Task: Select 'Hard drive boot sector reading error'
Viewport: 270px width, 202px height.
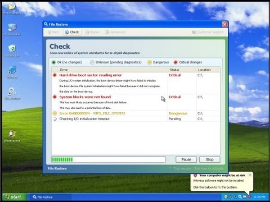Action: tap(91, 75)
